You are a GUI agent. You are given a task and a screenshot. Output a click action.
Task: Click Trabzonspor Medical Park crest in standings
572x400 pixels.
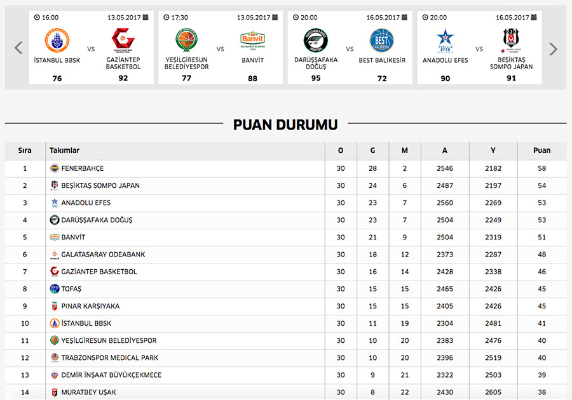pos(55,357)
